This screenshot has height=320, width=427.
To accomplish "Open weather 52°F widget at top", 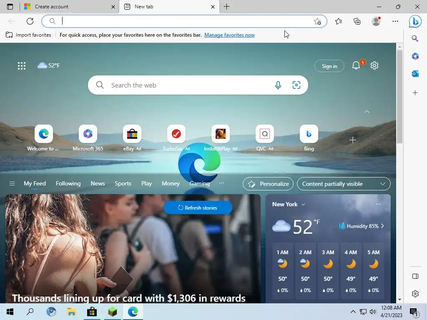I will click(x=49, y=65).
